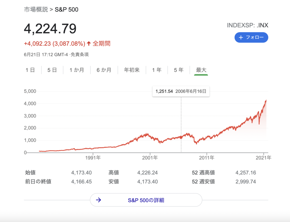Click the 全期間 period label
The width and height of the screenshot is (290, 222).
[x=101, y=44]
